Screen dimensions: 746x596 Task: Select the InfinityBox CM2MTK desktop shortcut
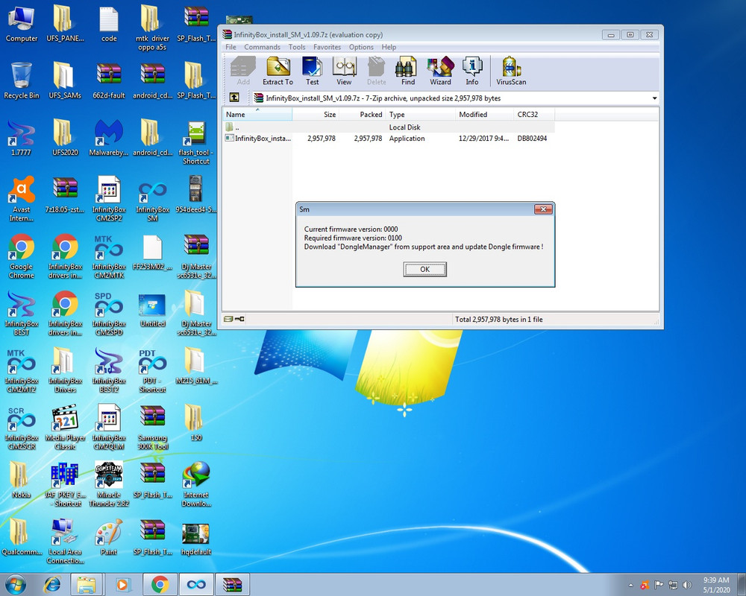tap(109, 256)
